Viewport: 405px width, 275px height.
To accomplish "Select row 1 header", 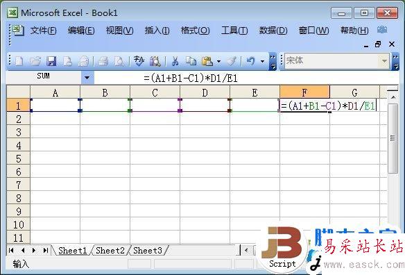I will click(18, 106).
